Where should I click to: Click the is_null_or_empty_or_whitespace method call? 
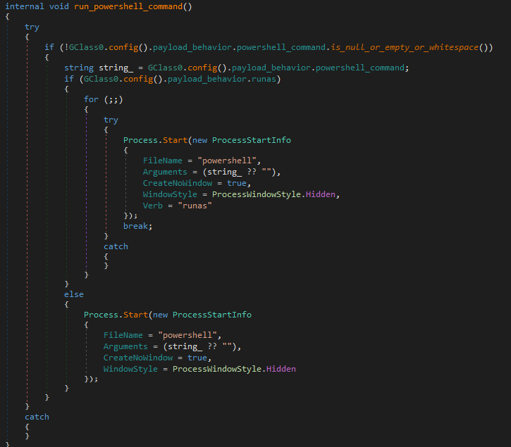tap(405, 47)
